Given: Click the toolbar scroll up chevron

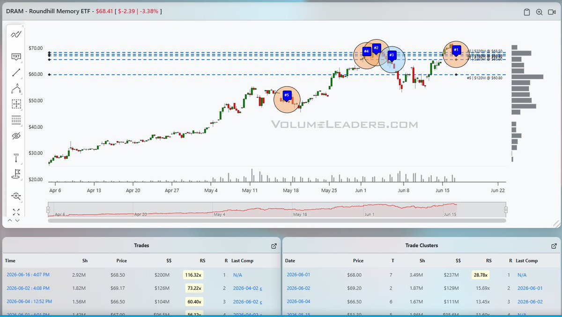Looking at the screenshot, I should click(x=10, y=220).
